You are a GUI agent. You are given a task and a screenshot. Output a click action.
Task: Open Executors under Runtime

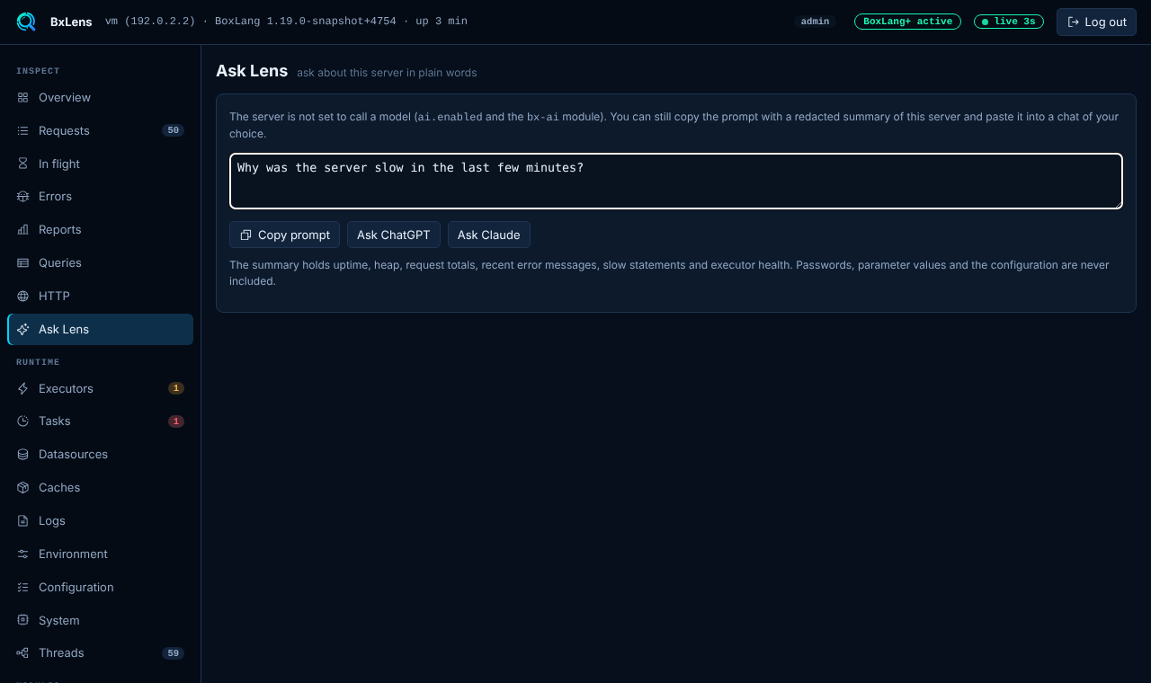click(x=100, y=388)
